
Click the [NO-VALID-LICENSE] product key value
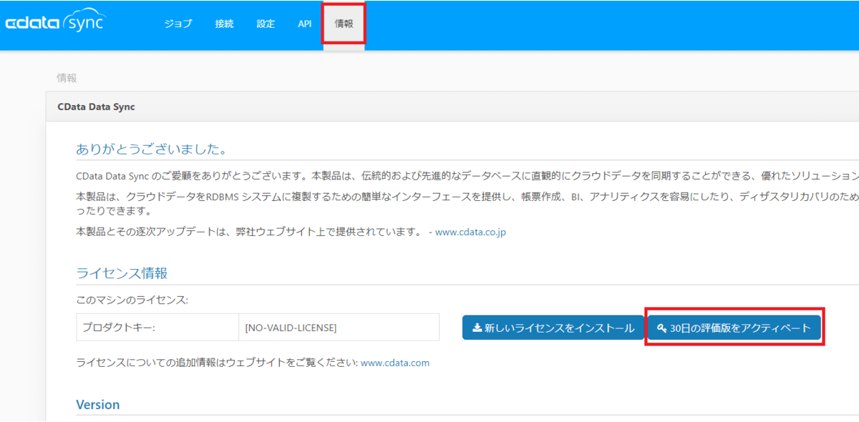pos(338,328)
